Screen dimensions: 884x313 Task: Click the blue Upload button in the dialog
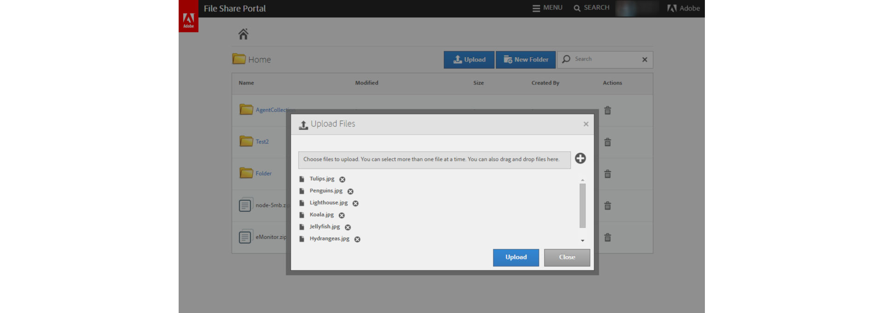[x=516, y=258]
